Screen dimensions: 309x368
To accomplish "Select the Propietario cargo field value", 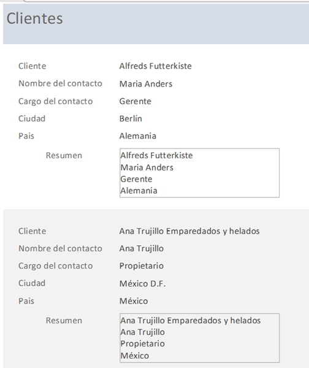I will coord(141,266).
